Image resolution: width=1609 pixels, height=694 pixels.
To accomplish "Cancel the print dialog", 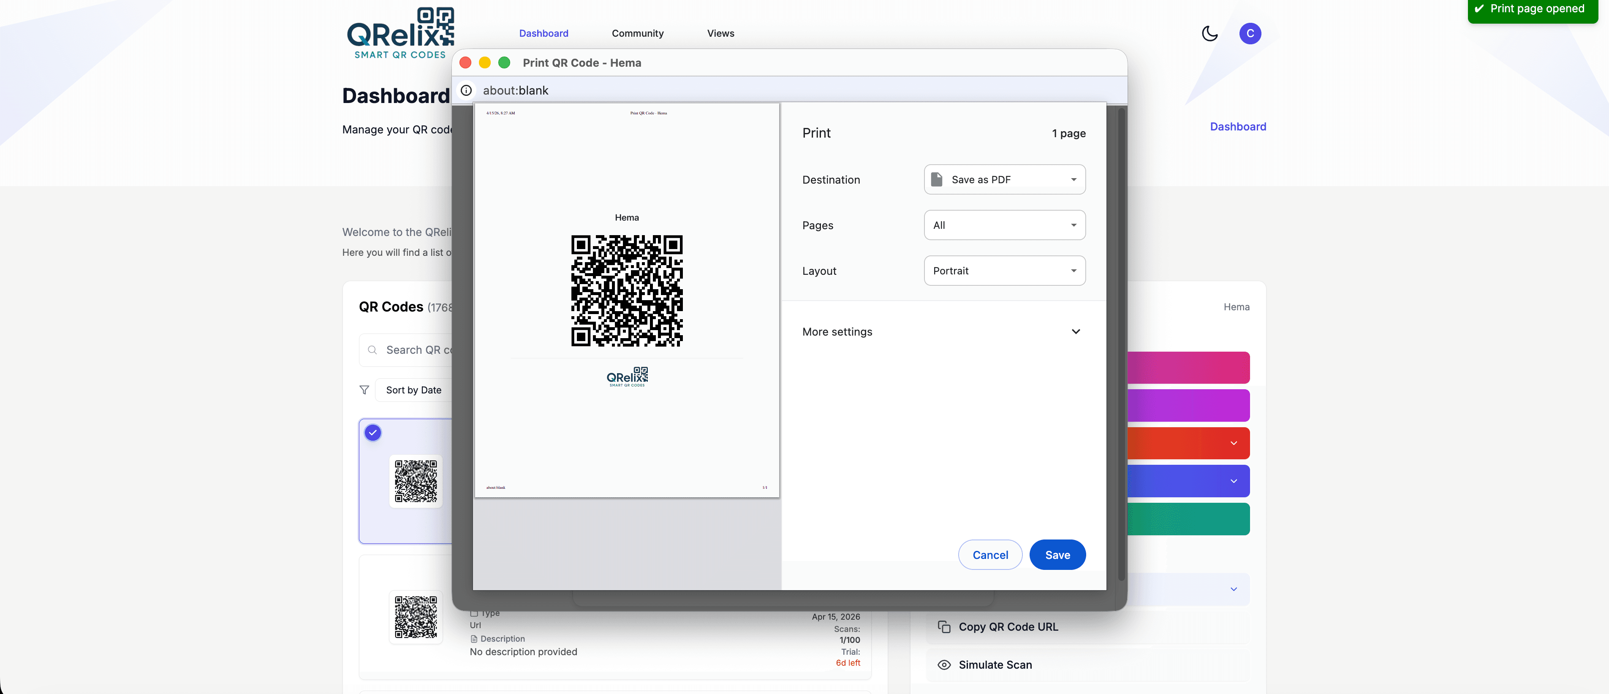I will 990,554.
